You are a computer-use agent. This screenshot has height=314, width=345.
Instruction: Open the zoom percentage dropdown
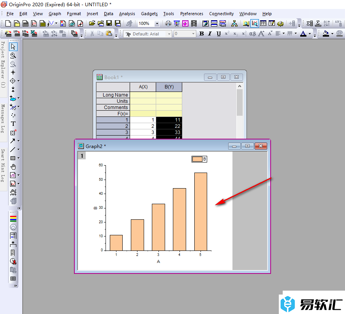(x=157, y=23)
